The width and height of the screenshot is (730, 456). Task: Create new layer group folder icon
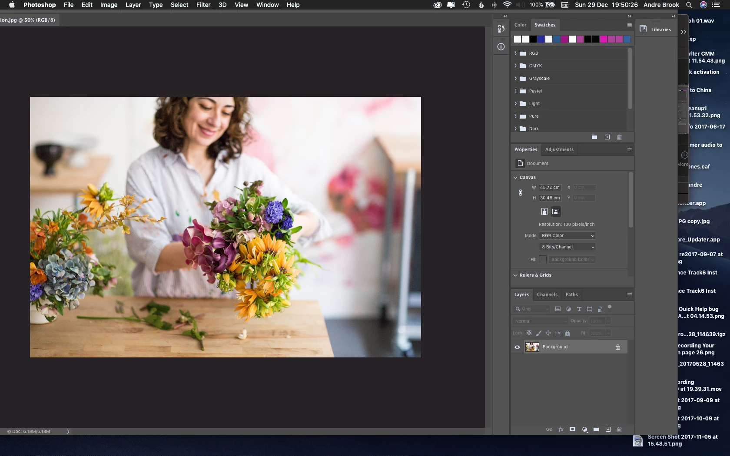pos(596,430)
